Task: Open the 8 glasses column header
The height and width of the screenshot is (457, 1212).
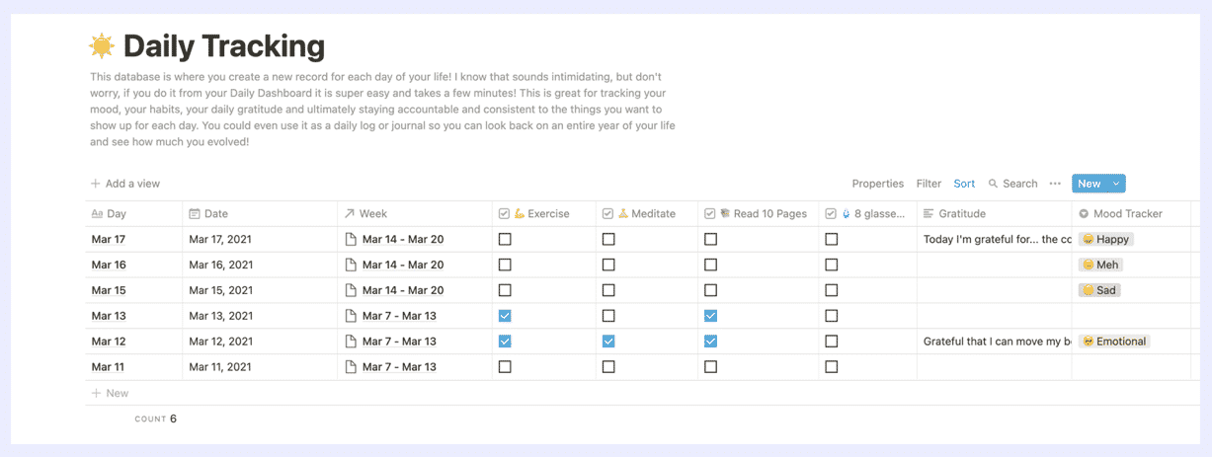Action: 868,213
